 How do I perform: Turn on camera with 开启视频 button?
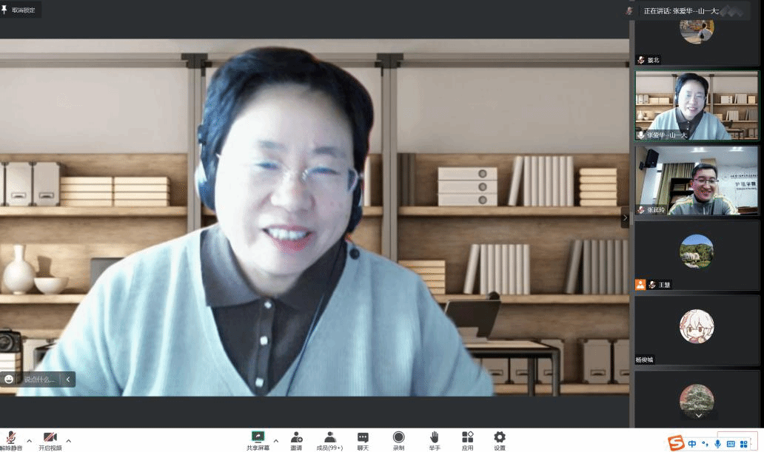coord(50,437)
